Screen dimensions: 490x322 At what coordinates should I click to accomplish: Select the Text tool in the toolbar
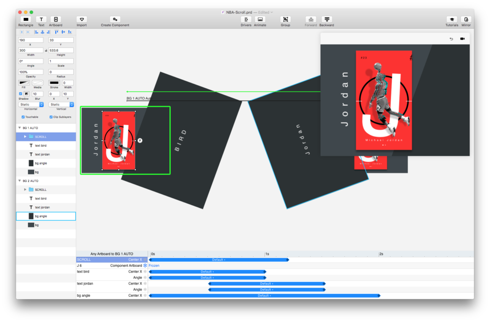tap(41, 19)
